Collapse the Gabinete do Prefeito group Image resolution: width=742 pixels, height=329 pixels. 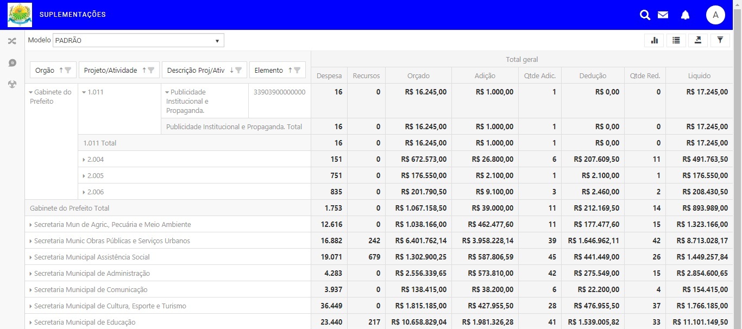pyautogui.click(x=31, y=92)
